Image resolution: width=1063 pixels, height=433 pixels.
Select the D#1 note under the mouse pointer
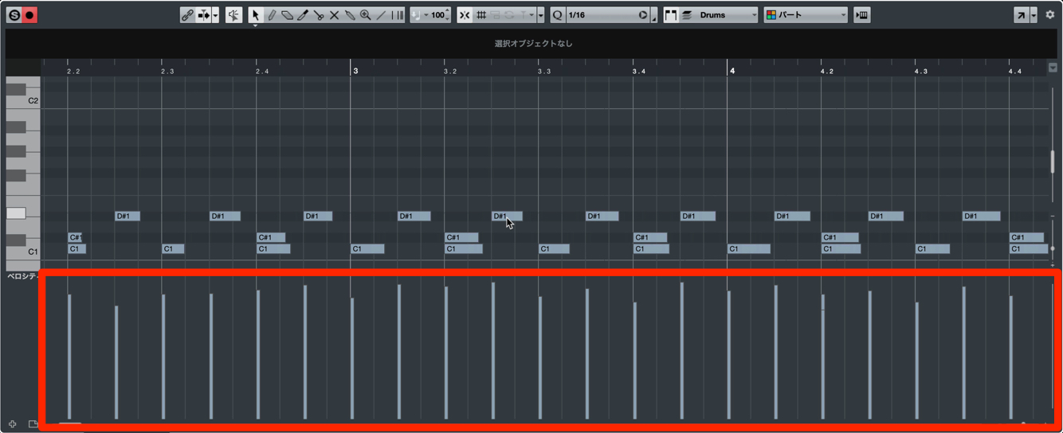[507, 216]
